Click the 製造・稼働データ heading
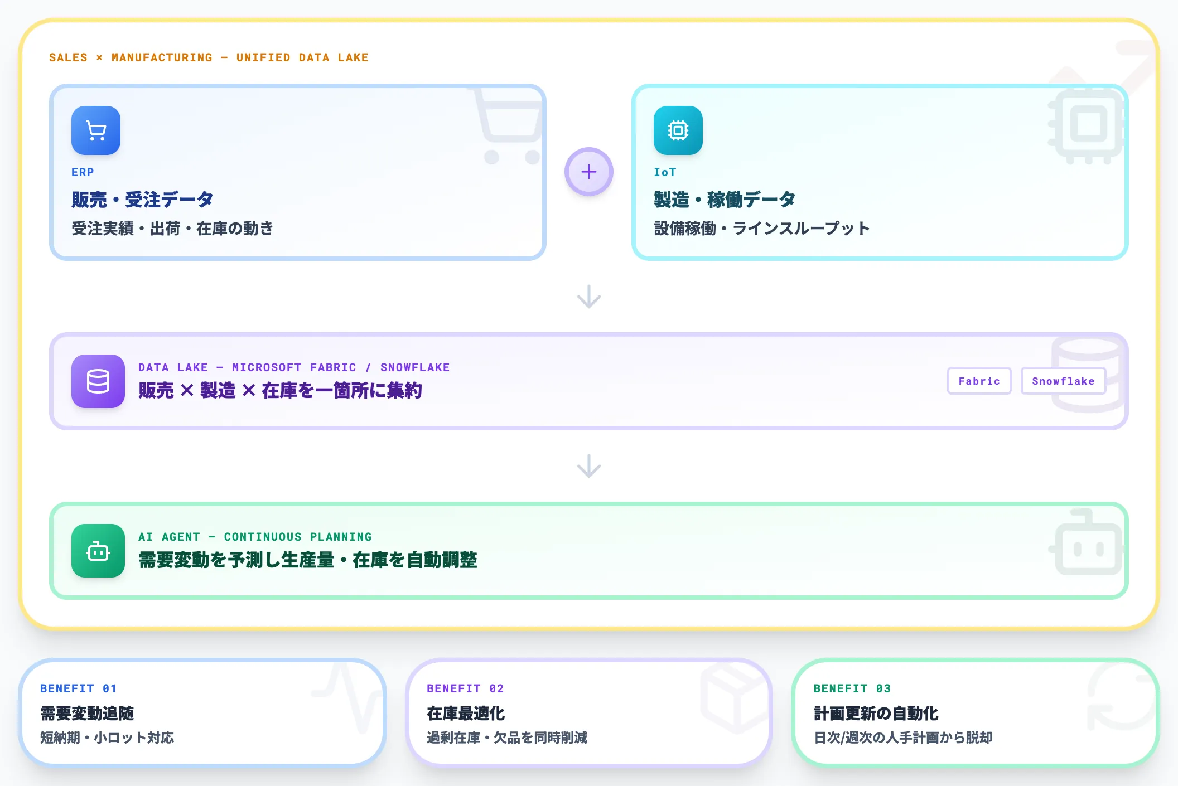1178x786 pixels. [724, 200]
